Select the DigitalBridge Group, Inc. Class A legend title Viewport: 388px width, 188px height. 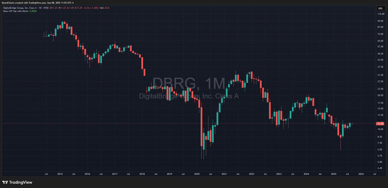(x=20, y=8)
